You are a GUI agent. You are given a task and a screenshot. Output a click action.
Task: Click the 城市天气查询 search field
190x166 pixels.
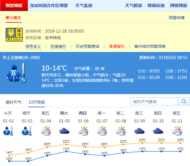coord(154,101)
